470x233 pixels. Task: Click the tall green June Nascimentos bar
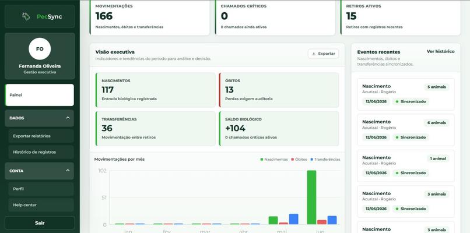pyautogui.click(x=311, y=197)
